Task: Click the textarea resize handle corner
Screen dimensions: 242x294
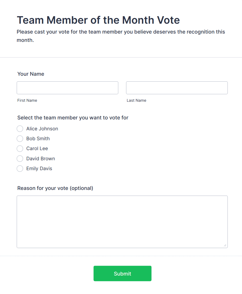Action: [225, 245]
